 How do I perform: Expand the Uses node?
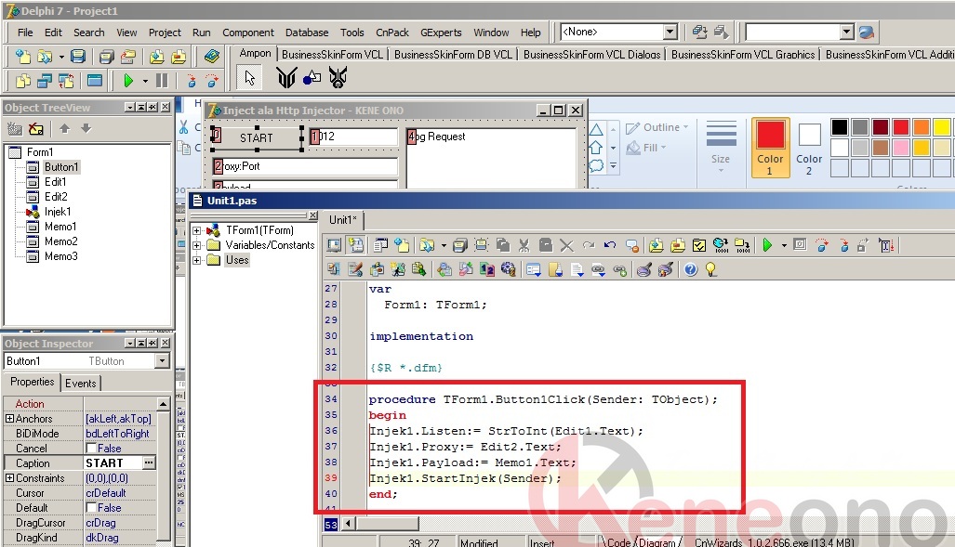click(x=197, y=260)
